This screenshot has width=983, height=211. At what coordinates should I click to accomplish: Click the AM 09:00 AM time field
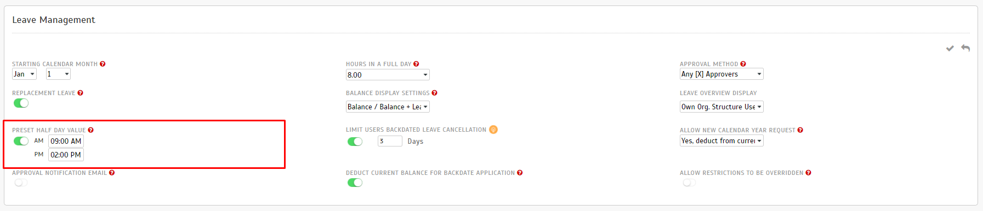click(66, 141)
